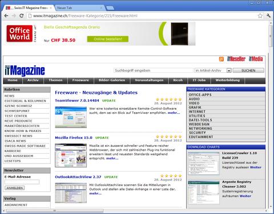Click the horizontal scrollbar at the bottom
This screenshot has height=214, width=274.
coord(55,211)
